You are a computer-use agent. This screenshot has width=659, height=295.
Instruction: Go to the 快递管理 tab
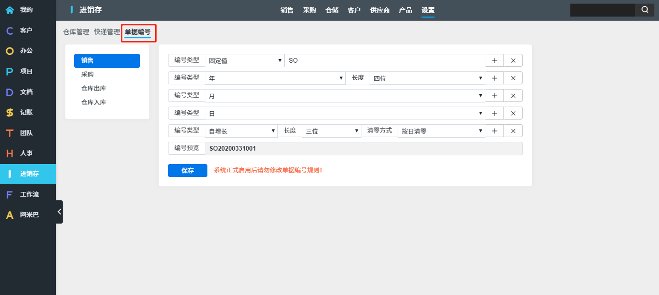click(107, 32)
